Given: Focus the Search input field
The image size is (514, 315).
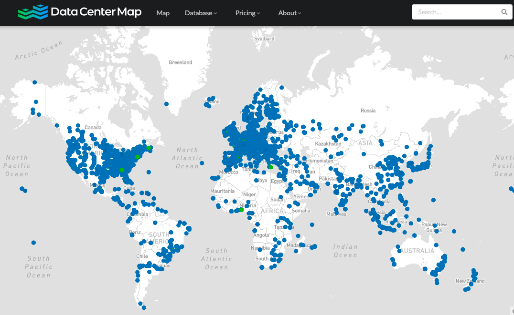Looking at the screenshot, I should 456,12.
